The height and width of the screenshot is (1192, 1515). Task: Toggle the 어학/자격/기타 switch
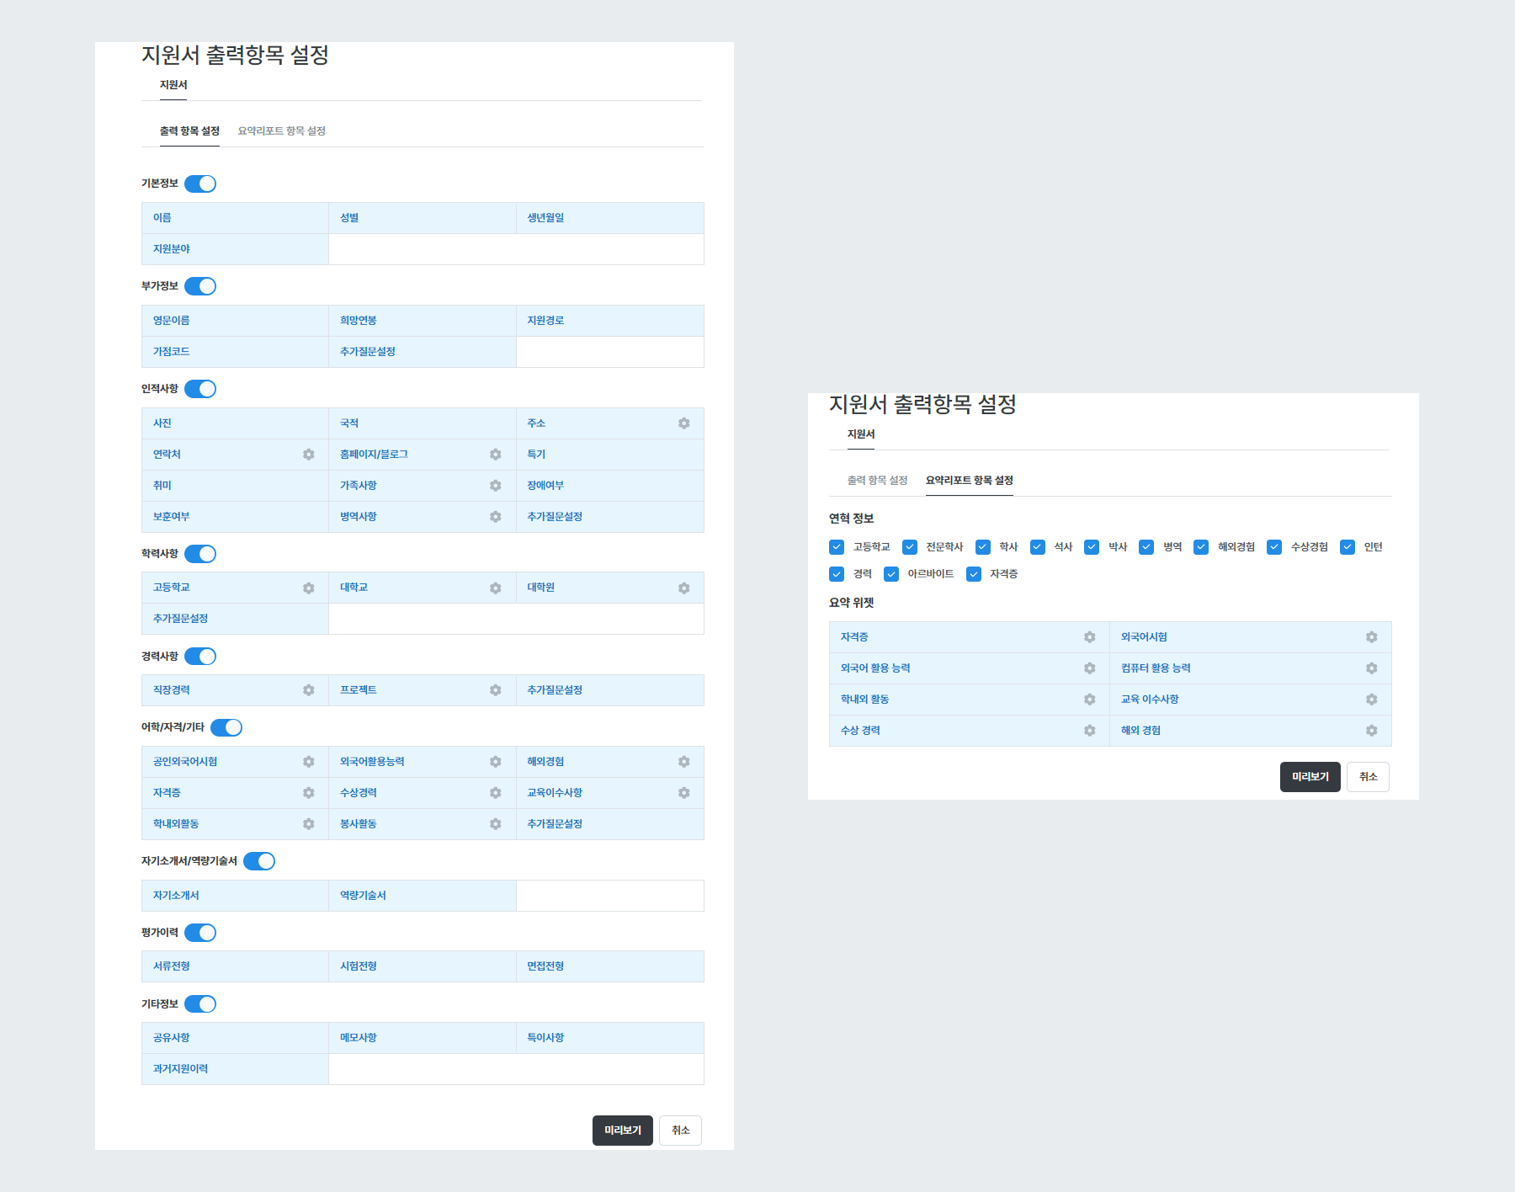click(226, 727)
